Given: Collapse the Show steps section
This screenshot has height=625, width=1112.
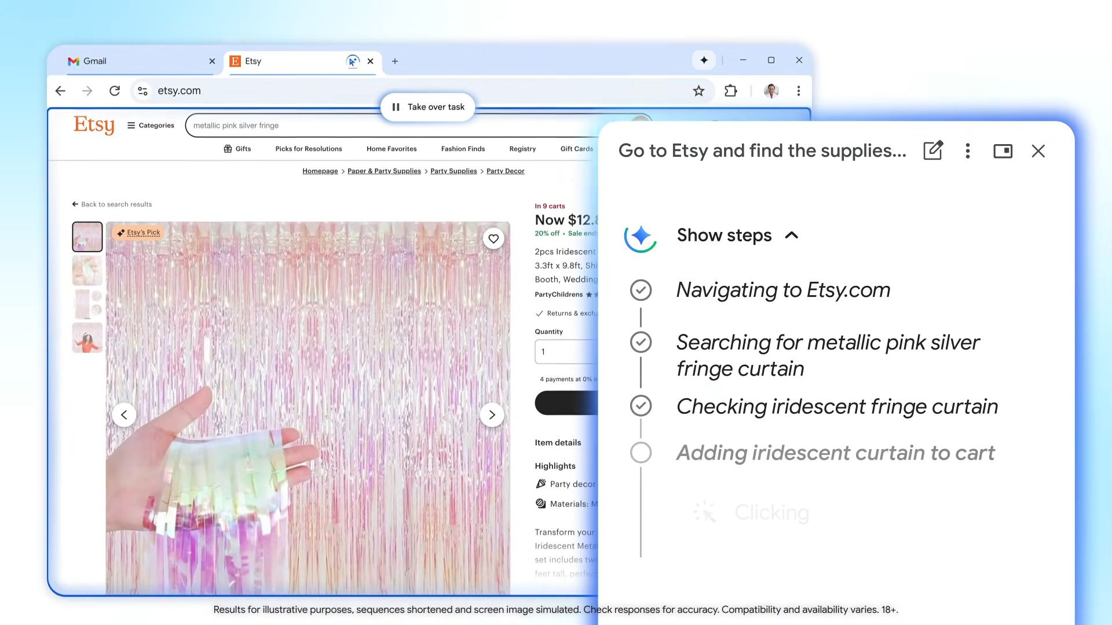Looking at the screenshot, I should click(x=792, y=236).
